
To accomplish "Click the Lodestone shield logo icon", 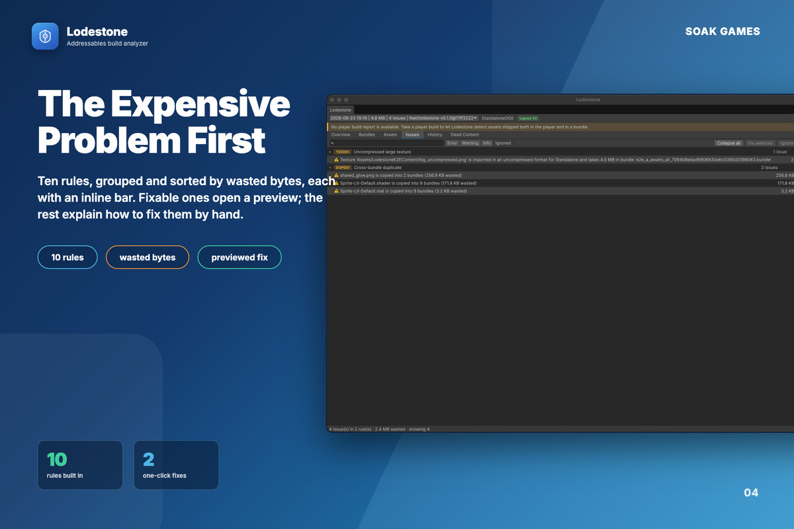I will (x=46, y=36).
